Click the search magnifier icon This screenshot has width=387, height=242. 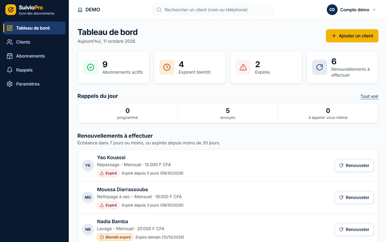click(x=159, y=10)
